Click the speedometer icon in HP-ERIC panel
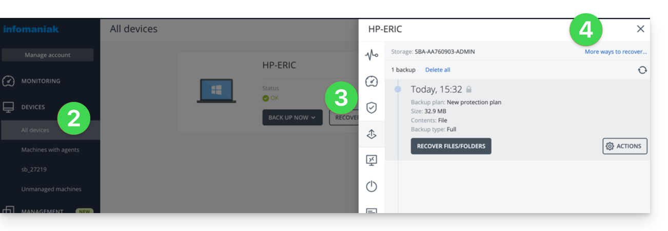The width and height of the screenshot is (668, 231). pos(371,81)
